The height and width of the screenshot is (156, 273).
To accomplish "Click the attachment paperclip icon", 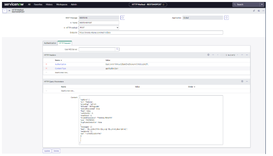I will coord(254,11).
